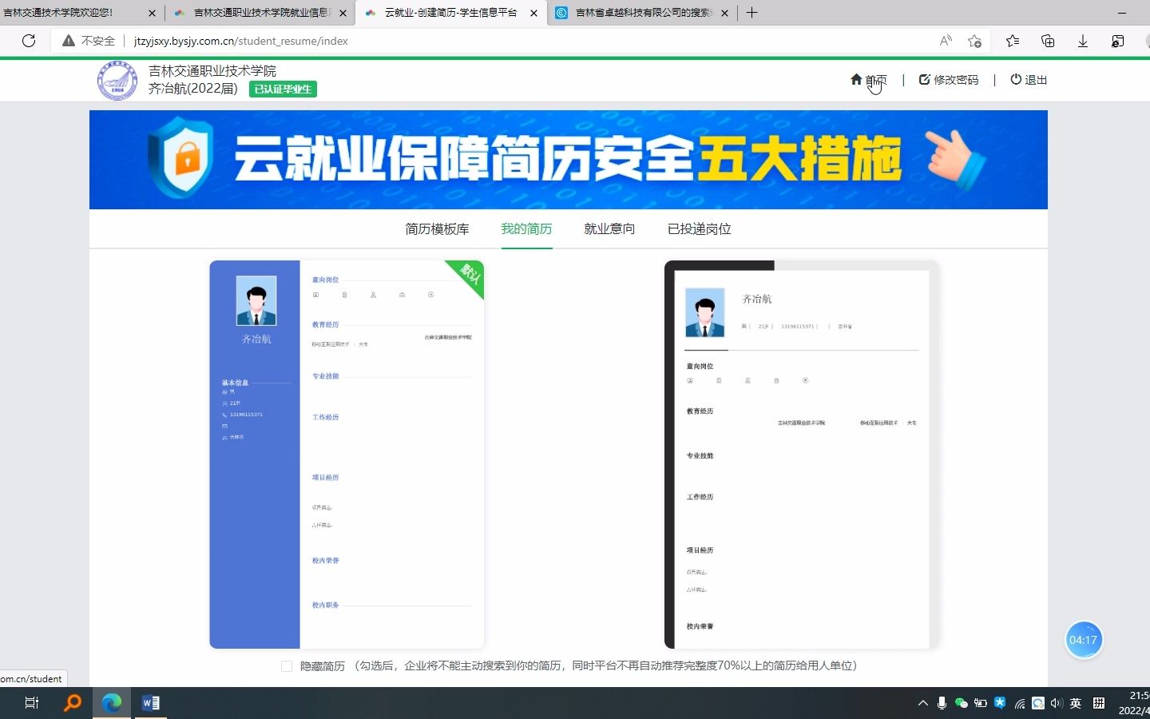Click the Internet Explorer mode icon
Image resolution: width=1150 pixels, height=719 pixels.
[1118, 41]
